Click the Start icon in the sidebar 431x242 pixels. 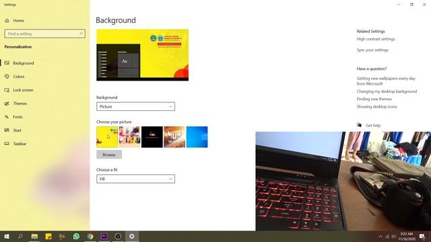point(7,130)
